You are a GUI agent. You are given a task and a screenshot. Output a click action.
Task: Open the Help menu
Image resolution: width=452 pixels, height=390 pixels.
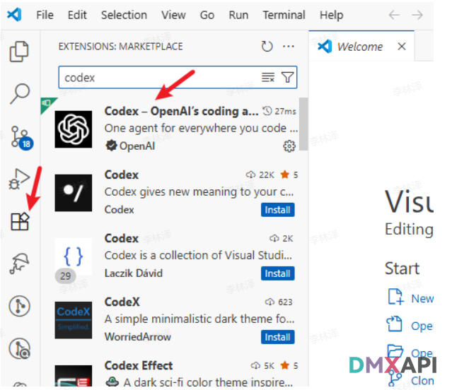click(x=331, y=15)
